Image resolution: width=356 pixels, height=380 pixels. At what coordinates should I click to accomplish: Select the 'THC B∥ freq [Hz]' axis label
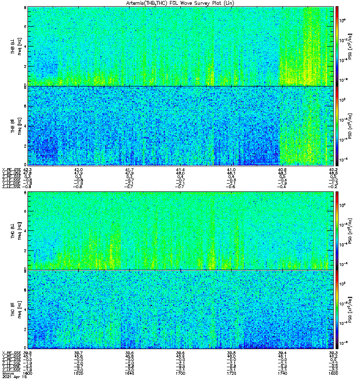[x=16, y=310]
